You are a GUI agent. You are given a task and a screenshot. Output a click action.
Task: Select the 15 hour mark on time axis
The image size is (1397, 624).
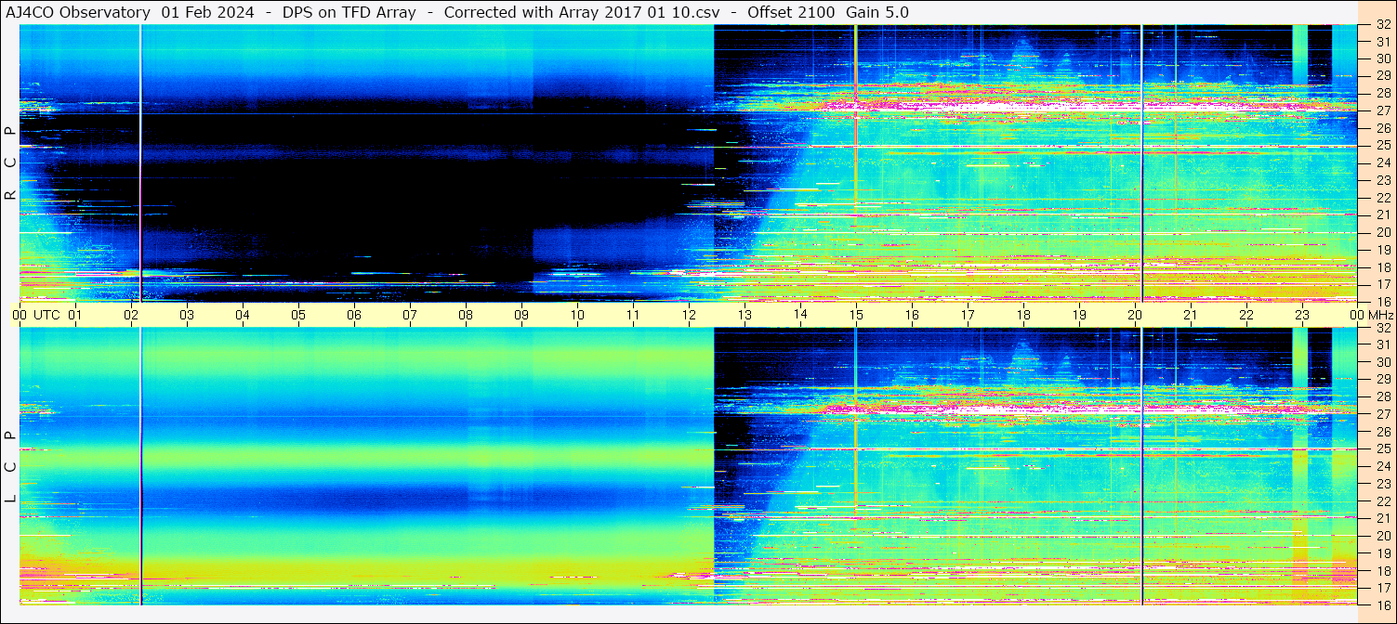click(x=856, y=315)
